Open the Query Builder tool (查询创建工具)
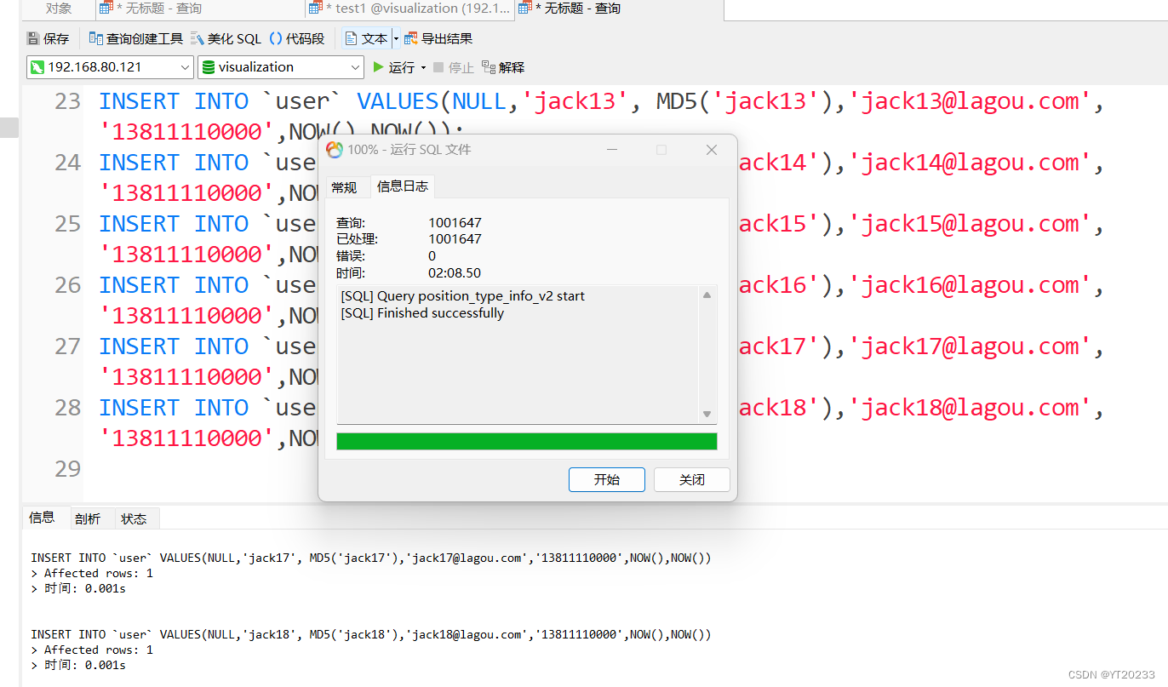 [135, 38]
